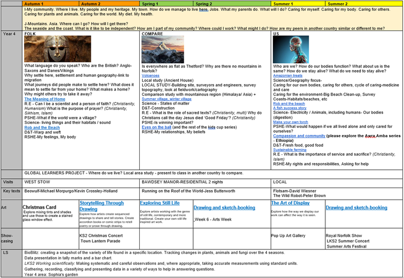Image resolution: width=404 pixels, height=278 pixels.
Task: Open the "Exploring Still Life" art link
Action: click(159, 203)
